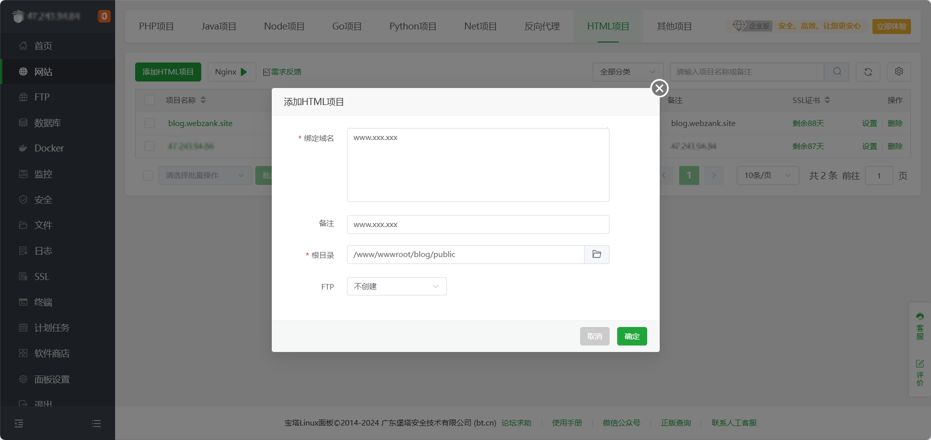This screenshot has height=440, width=931.
Task: Open Docker from the sidebar
Action: [x=49, y=148]
